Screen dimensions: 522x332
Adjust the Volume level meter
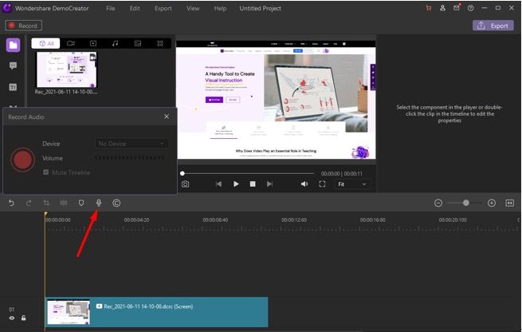tap(129, 158)
